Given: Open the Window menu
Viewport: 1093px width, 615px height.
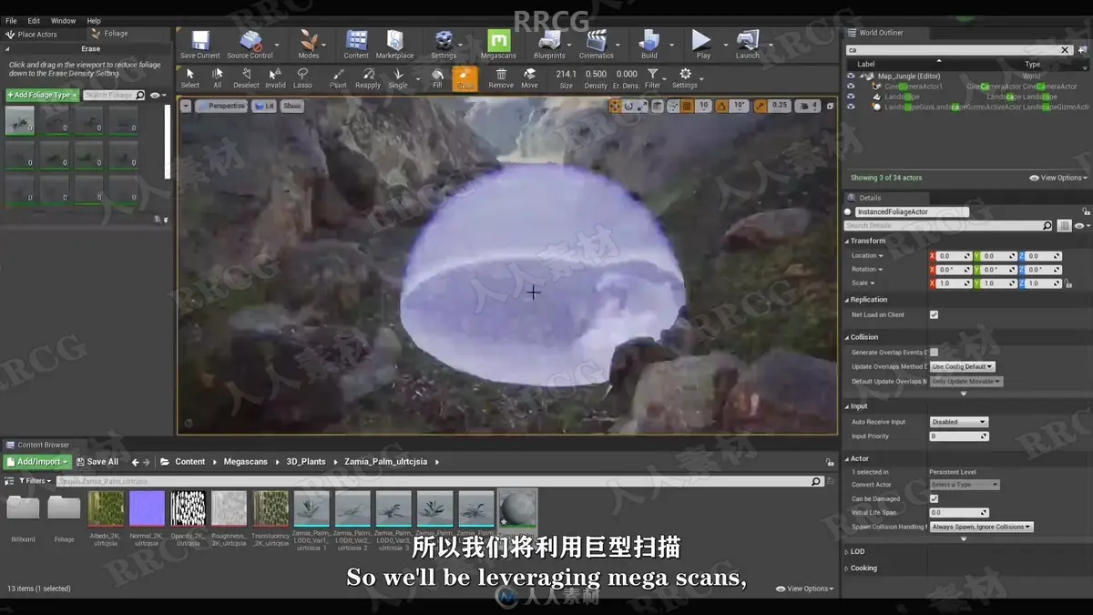Looking at the screenshot, I should point(63,20).
